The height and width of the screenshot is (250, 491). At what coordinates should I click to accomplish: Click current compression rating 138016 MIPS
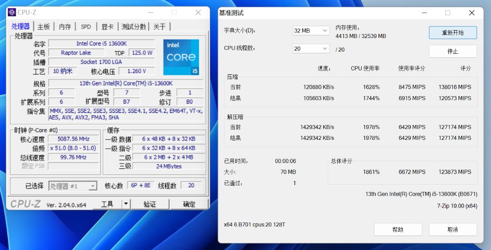pyautogui.click(x=455, y=87)
